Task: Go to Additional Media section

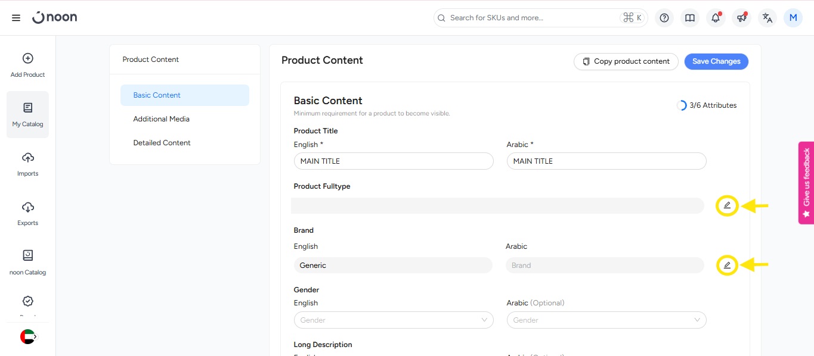Action: point(162,119)
